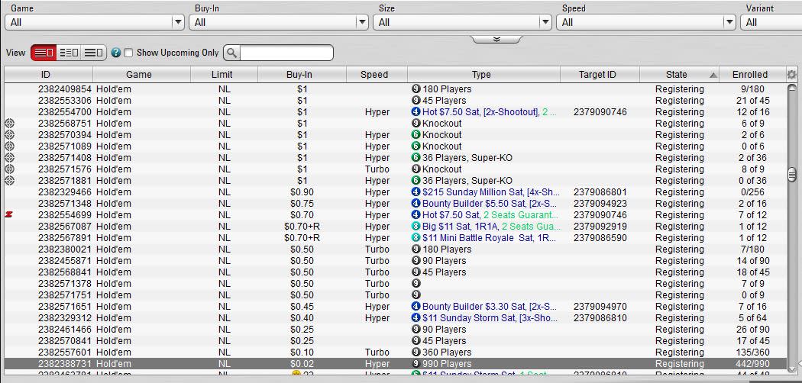Click 4-max icon on $11 Sunday Storm Sat row
Viewport: 802px width, 383px height.
[416, 317]
